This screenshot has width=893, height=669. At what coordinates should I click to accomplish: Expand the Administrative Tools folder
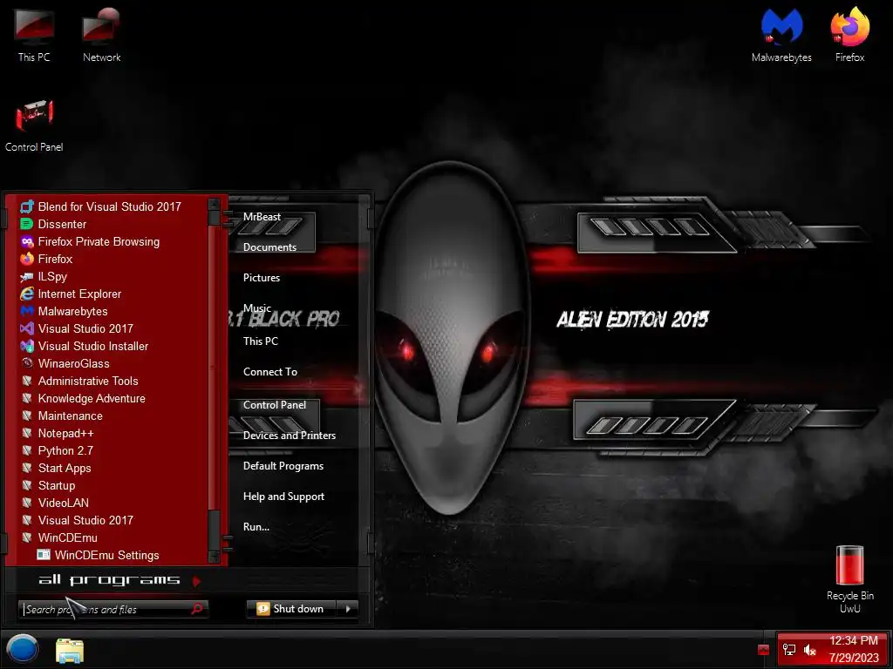[x=79, y=382]
